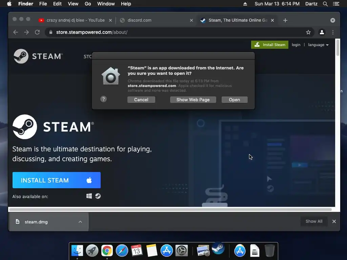Open the Go menu

tap(88, 4)
